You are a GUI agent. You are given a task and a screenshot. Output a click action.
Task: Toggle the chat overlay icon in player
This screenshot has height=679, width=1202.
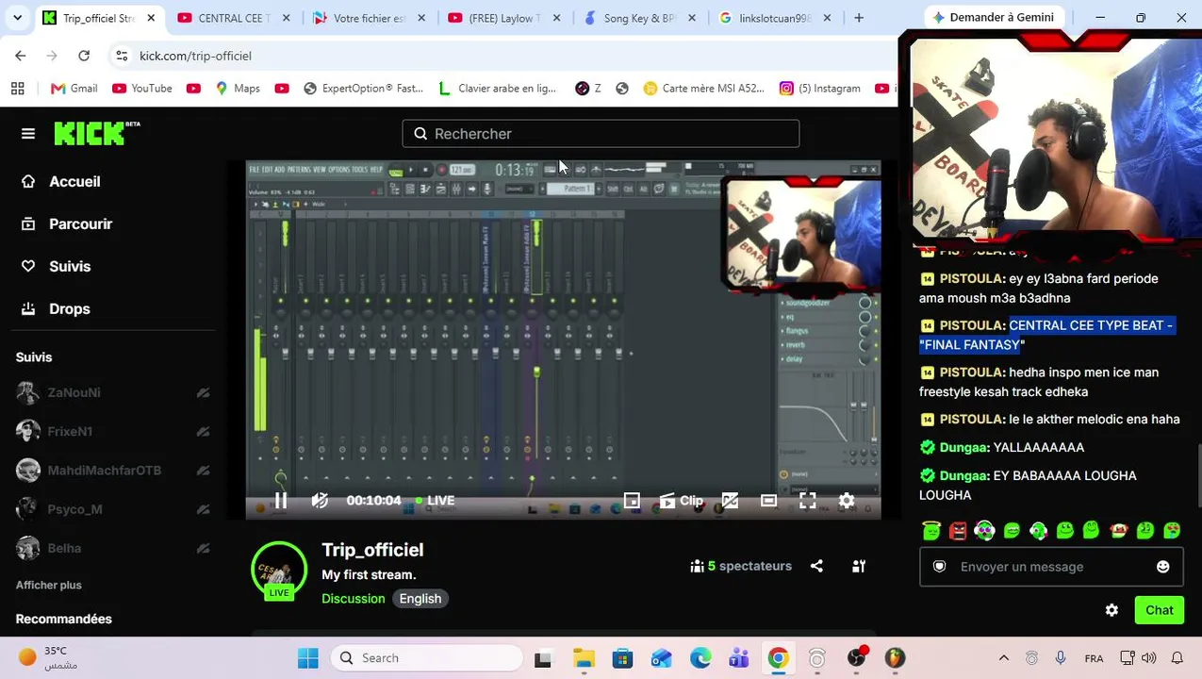730,501
